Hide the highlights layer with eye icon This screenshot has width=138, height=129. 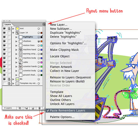pos(4,37)
